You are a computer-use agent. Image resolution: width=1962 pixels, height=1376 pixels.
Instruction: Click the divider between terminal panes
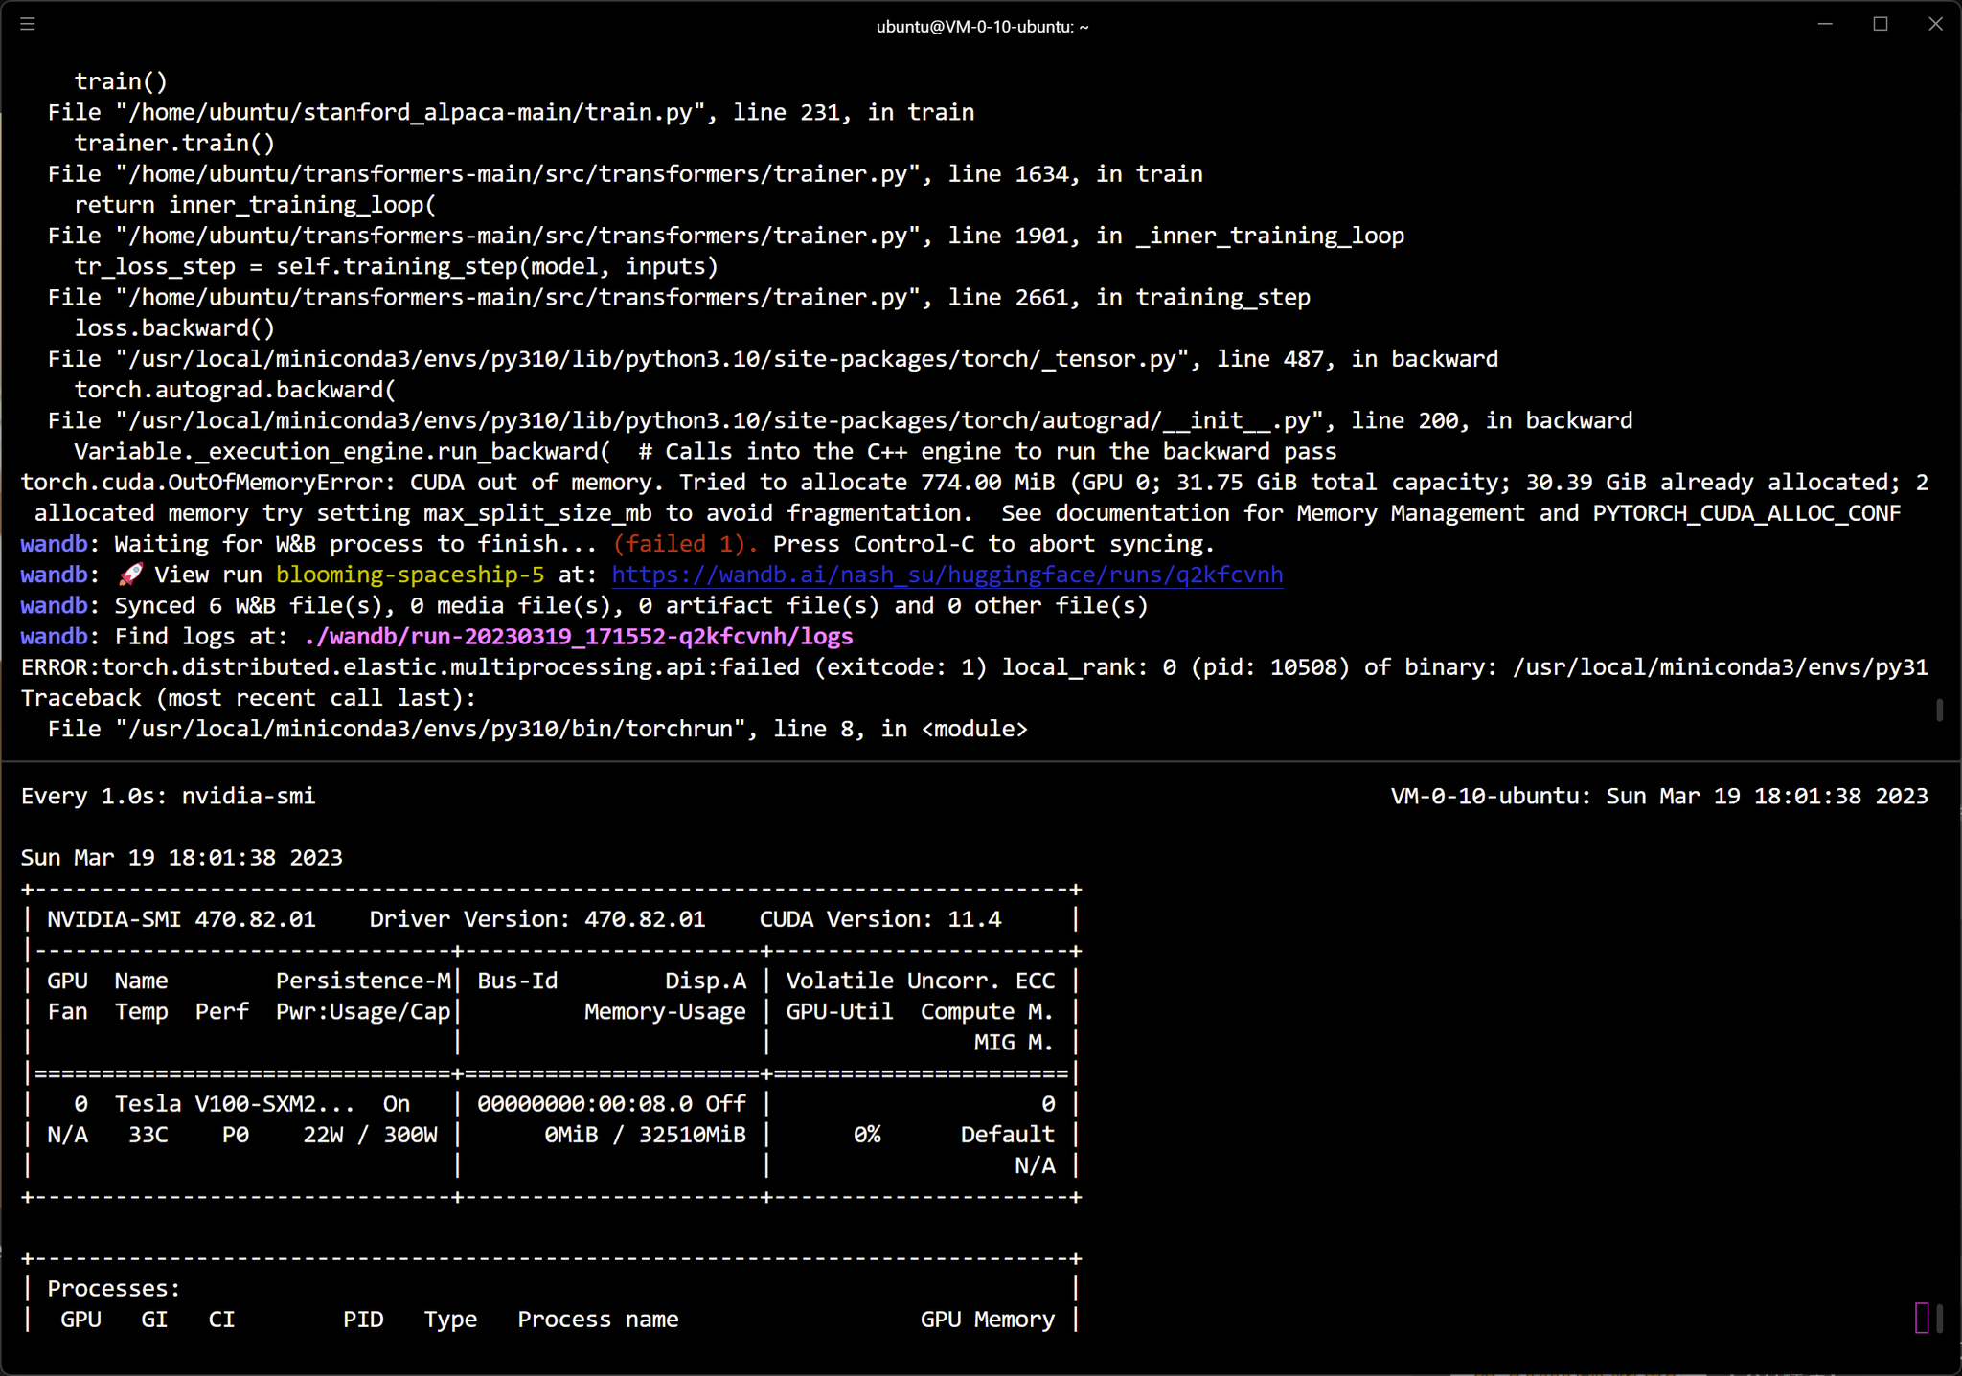pos(981,761)
